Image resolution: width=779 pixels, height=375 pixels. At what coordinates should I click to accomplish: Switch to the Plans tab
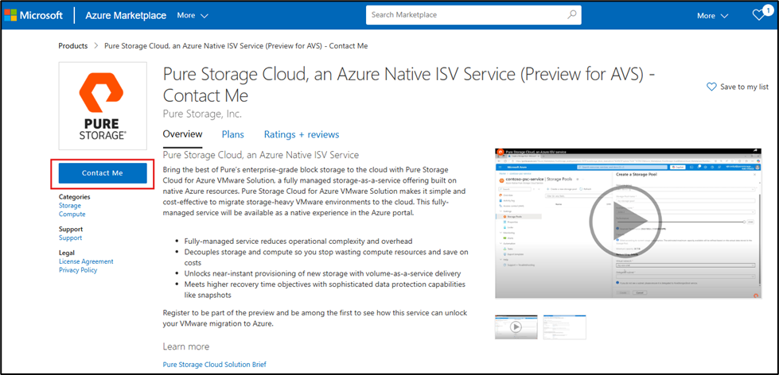click(x=233, y=134)
